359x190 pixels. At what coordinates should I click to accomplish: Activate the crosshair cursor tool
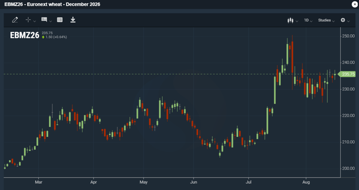click(28, 20)
